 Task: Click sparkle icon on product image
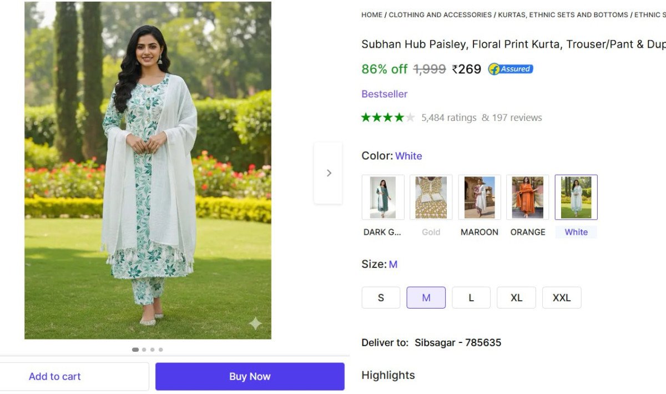(x=255, y=324)
